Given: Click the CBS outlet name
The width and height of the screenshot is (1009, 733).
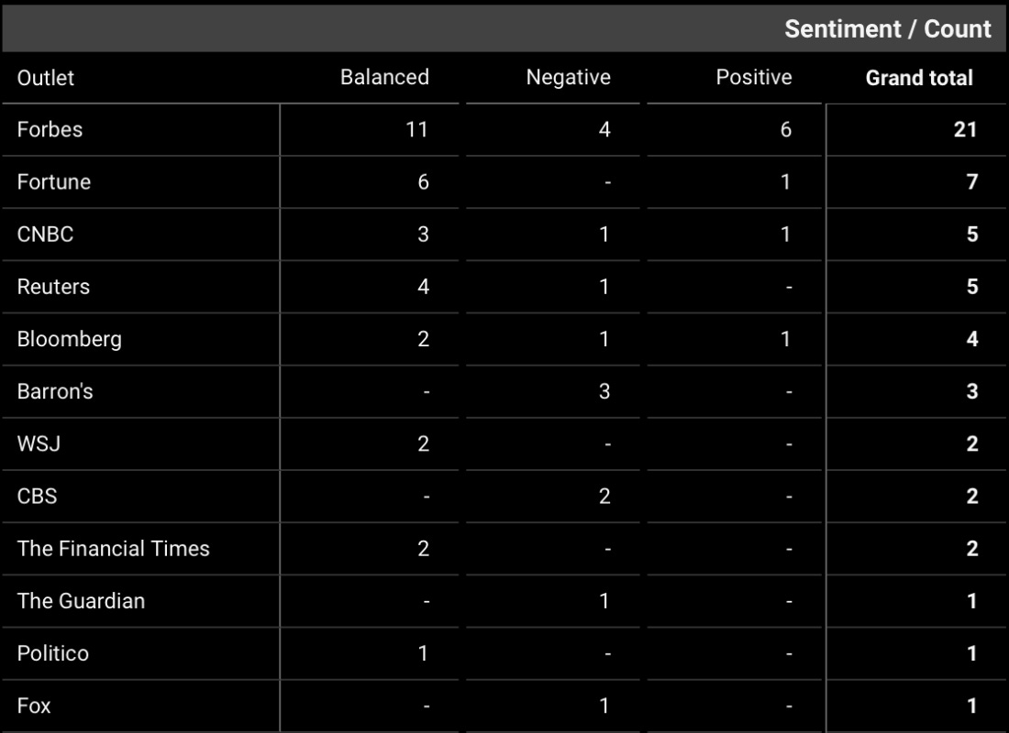Looking at the screenshot, I should [x=37, y=496].
